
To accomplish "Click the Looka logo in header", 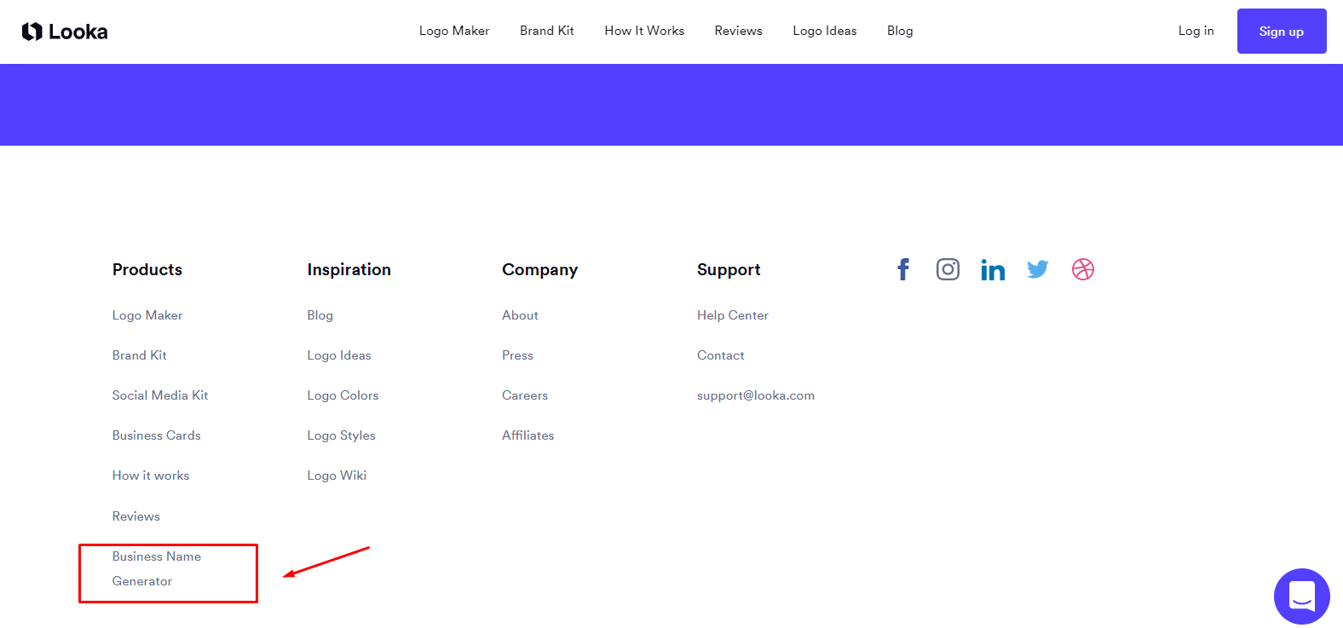I will pos(65,32).
